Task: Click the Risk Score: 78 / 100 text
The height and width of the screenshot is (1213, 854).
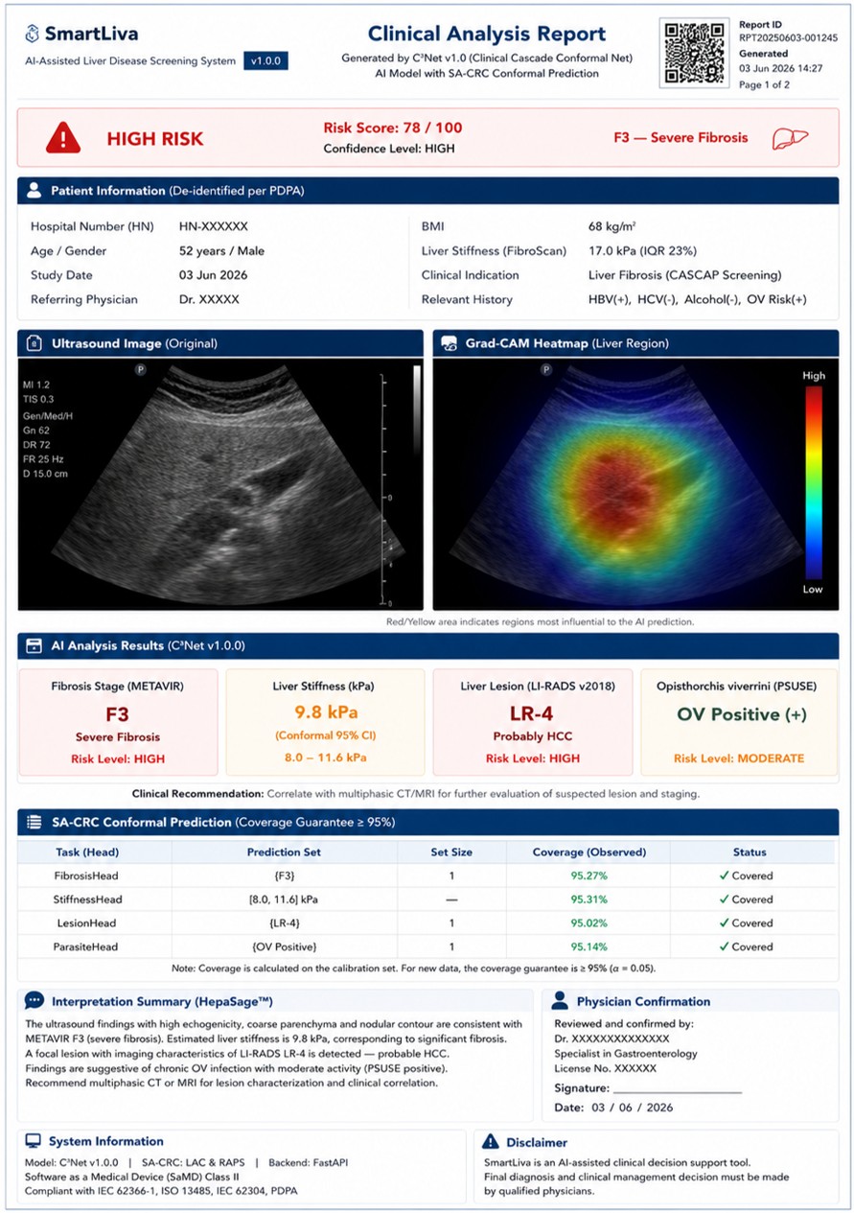Action: 393,128
